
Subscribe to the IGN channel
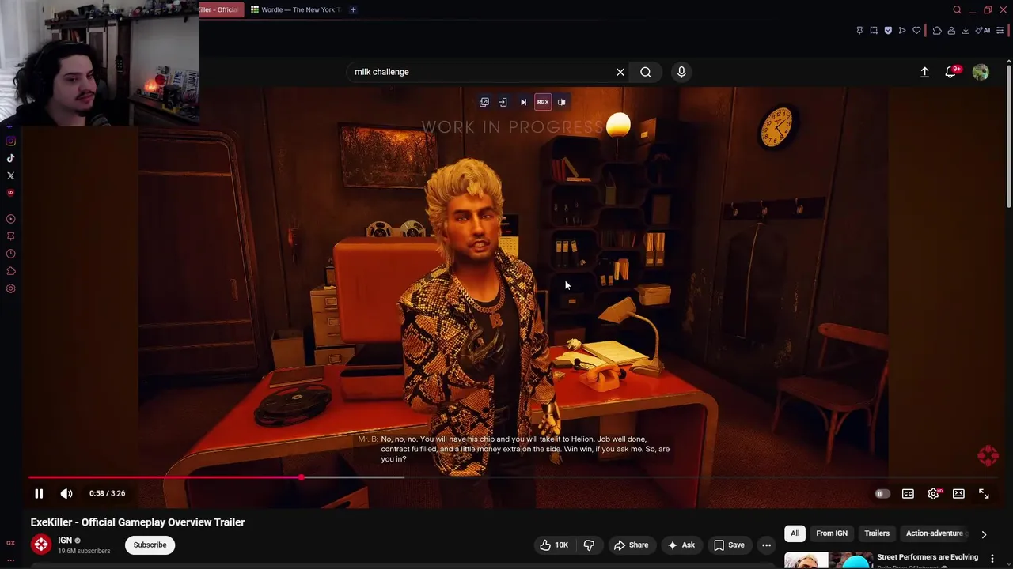[150, 545]
